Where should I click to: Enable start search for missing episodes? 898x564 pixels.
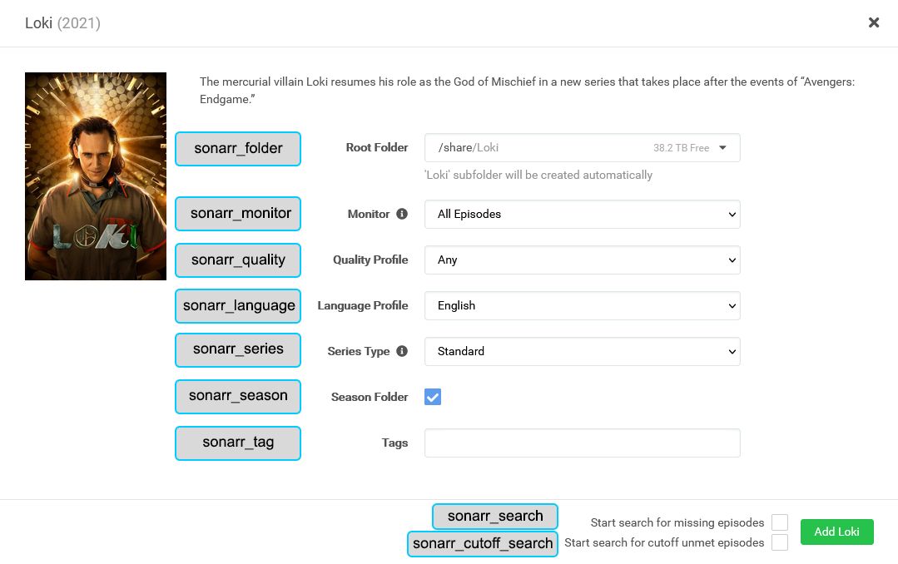[780, 522]
